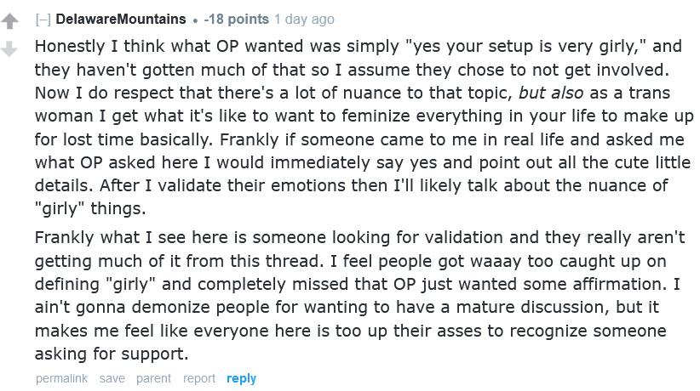Open the DelawareMountains user profile
The height and width of the screenshot is (391, 700).
[120, 19]
